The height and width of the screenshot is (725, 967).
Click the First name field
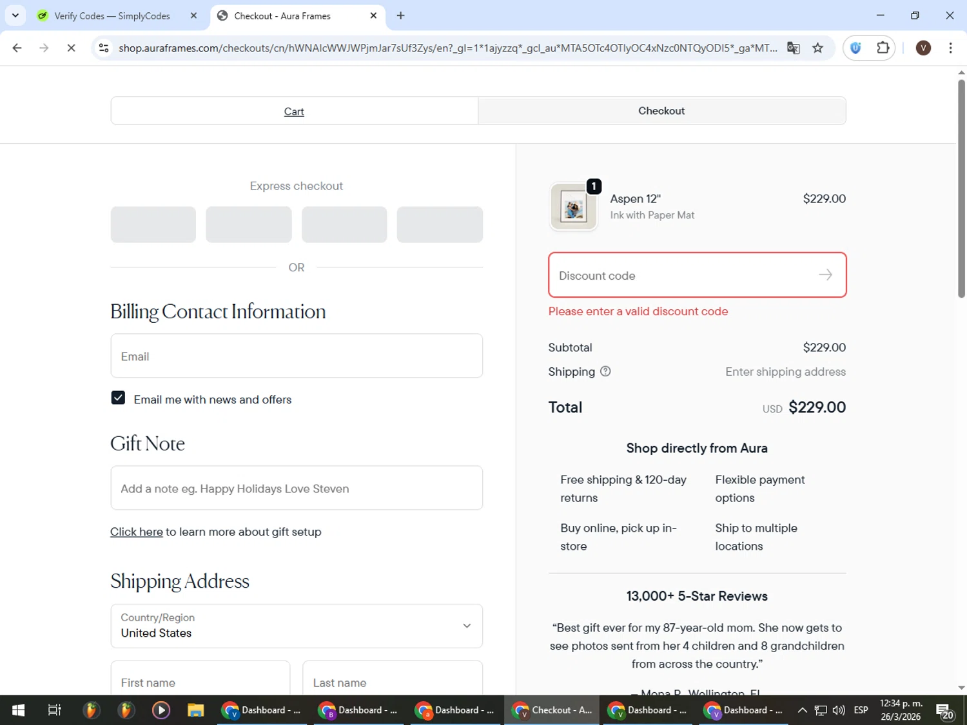(200, 679)
